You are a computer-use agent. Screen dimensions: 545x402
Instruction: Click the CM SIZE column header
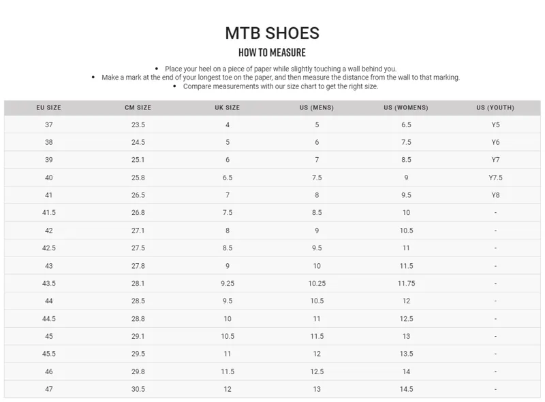(x=138, y=107)
